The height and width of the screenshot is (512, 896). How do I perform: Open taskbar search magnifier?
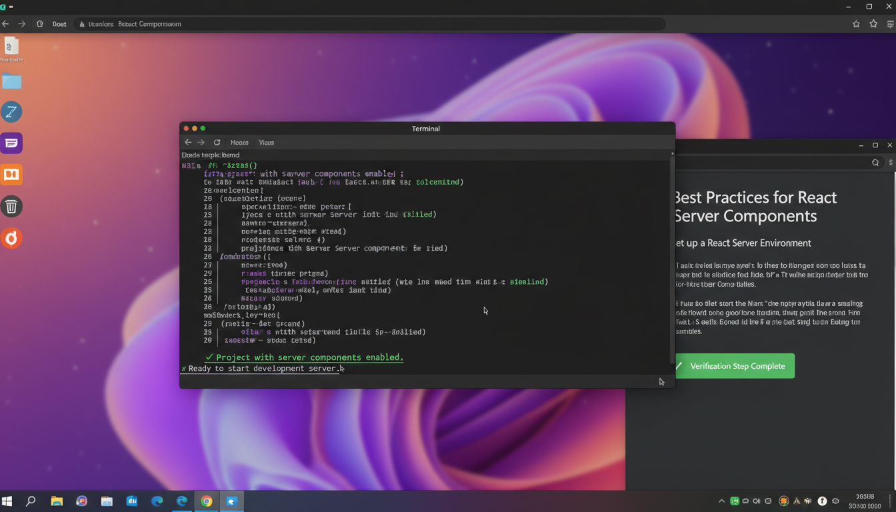coord(31,501)
